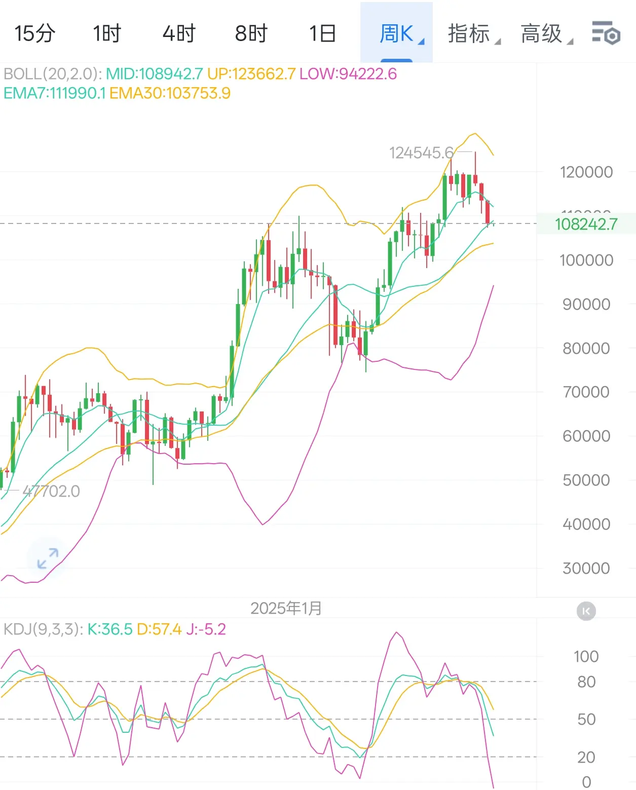Tap the MID:108942.7 value
Screen dimensions: 636x790
tap(154, 74)
